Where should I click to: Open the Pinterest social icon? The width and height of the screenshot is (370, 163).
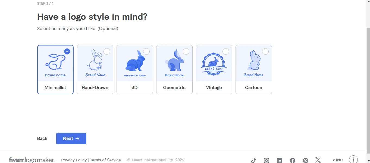tap(306, 160)
